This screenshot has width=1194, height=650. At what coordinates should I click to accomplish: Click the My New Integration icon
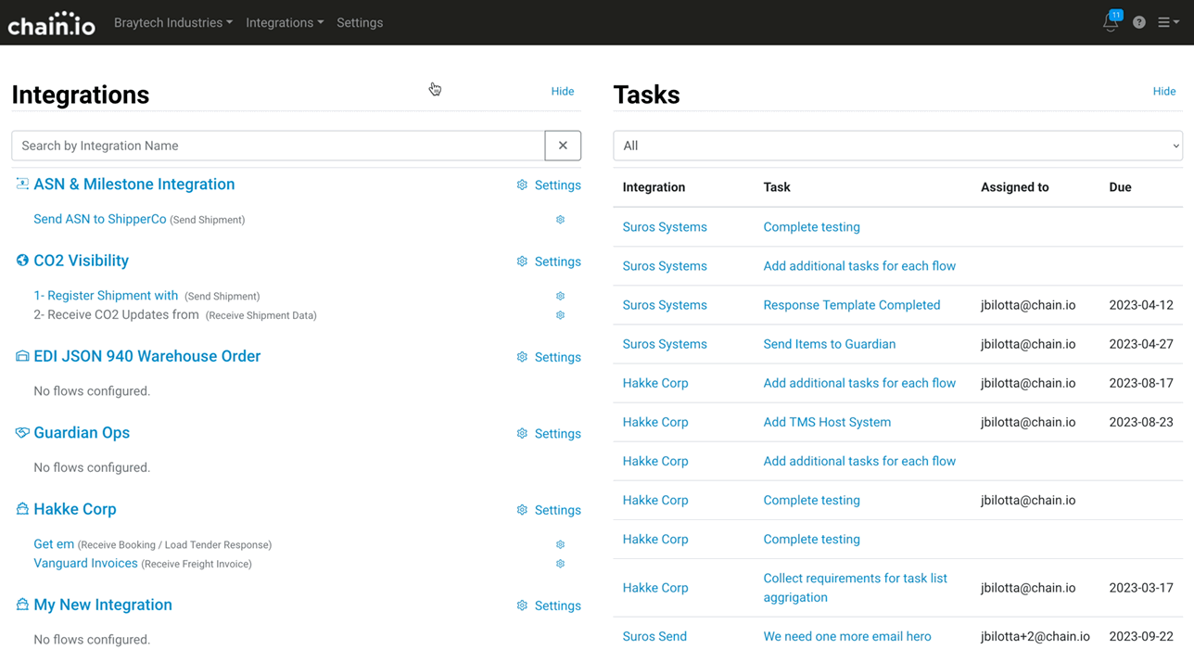coord(22,605)
